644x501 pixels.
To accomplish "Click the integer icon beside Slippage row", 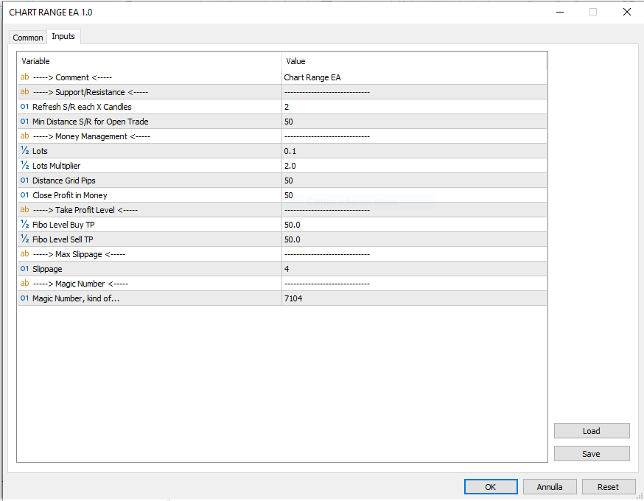I will pyautogui.click(x=24, y=269).
